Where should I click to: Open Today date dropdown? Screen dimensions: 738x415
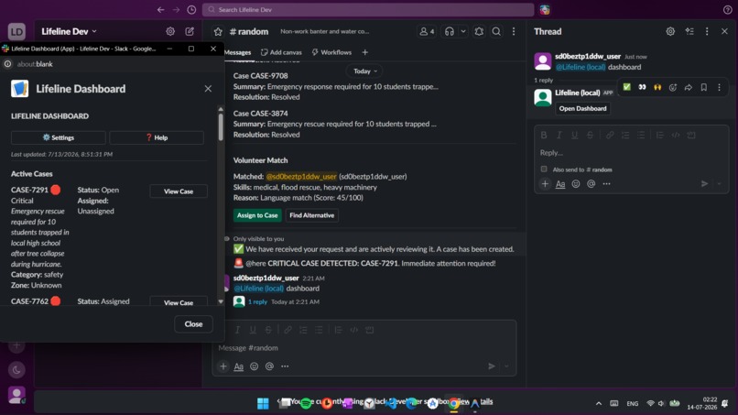pos(364,71)
